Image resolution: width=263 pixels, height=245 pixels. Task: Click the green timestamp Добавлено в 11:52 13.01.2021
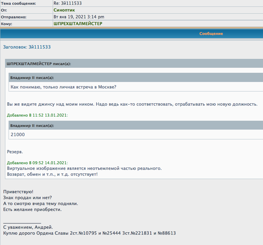[37, 115]
